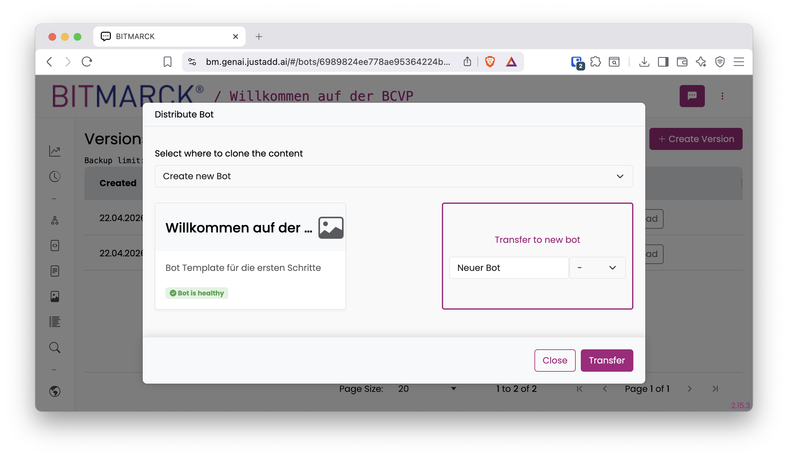Select the BITMARCK browser tab
The width and height of the screenshot is (788, 458).
(x=169, y=37)
